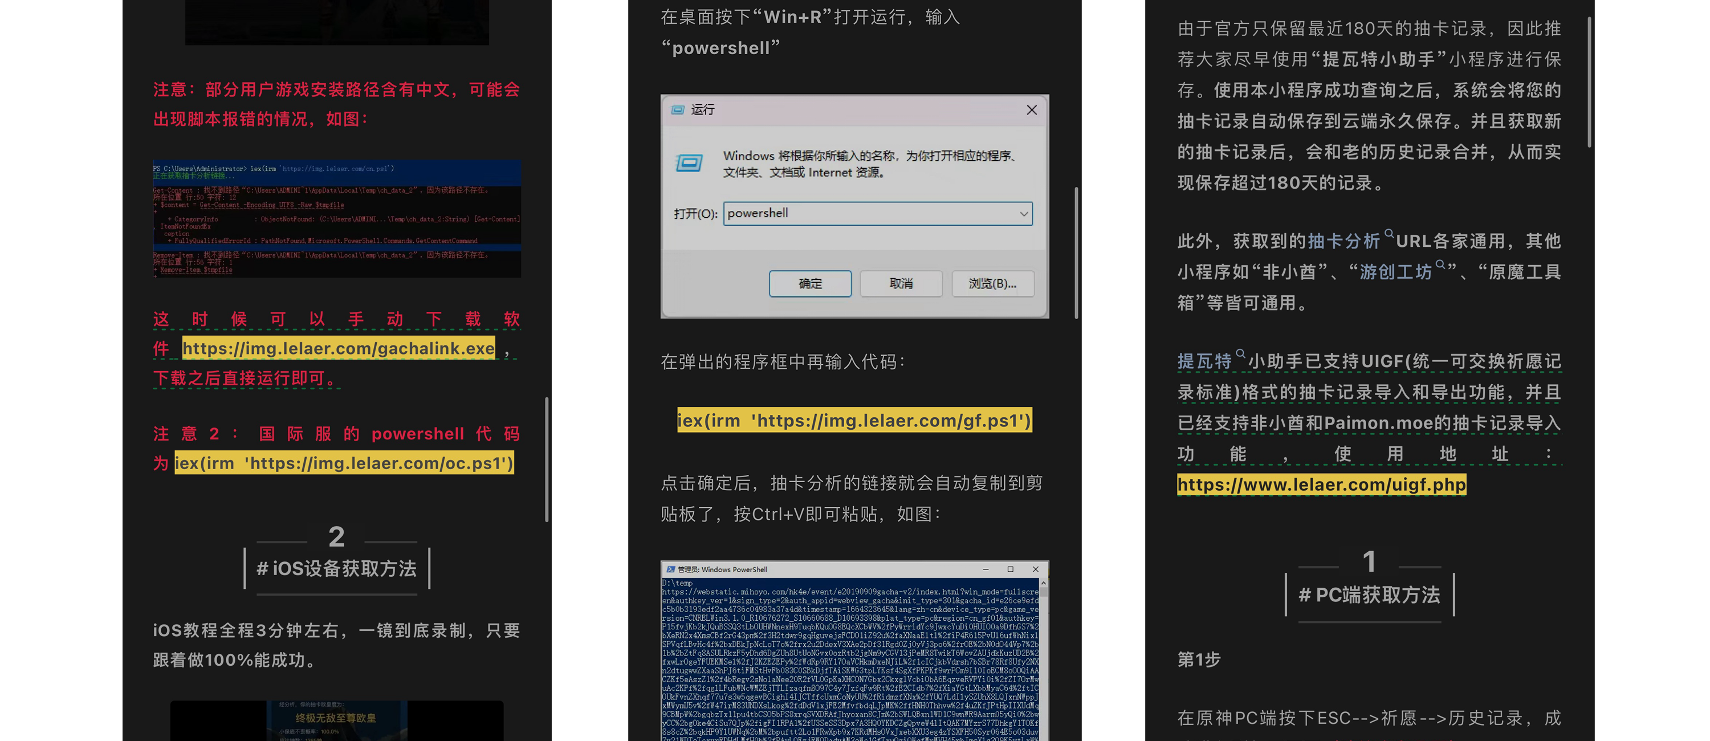Close the Windows PowerShell window
The height and width of the screenshot is (741, 1710).
(x=1036, y=569)
